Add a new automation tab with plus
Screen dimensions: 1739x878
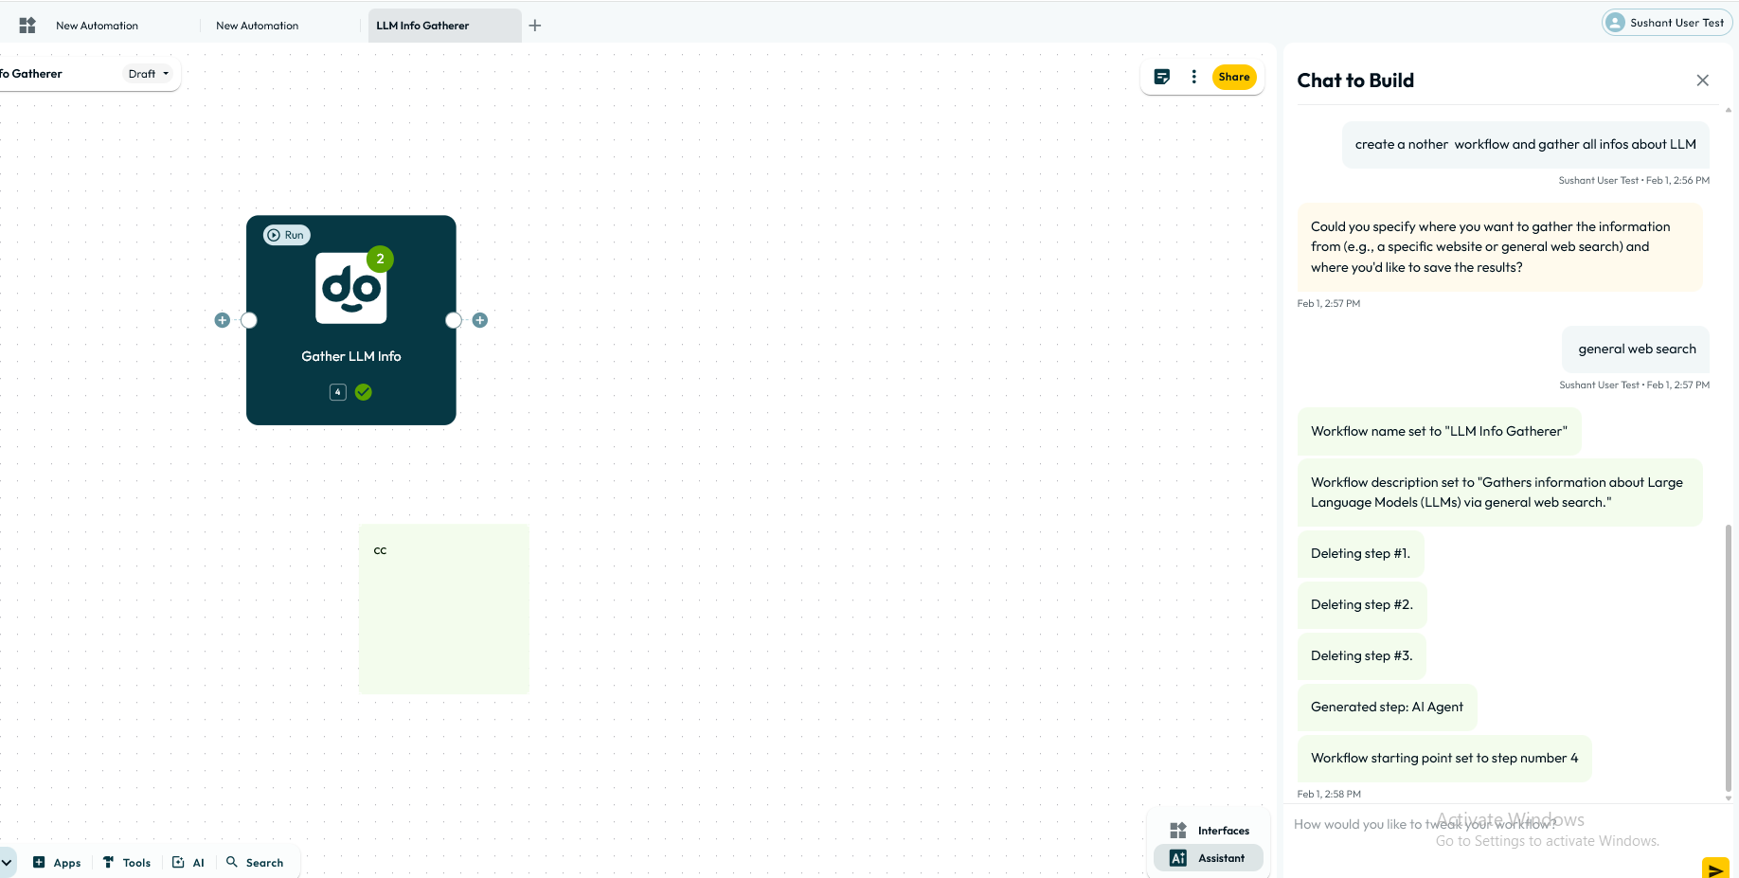click(535, 26)
